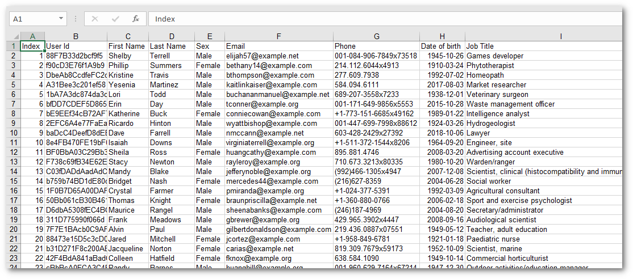Click the Enter checkmark icon in formula bar
Screen dimensions: 633x279
click(115, 19)
